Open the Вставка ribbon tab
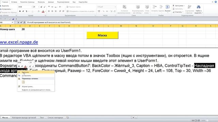This screenshot has height=122, width=218. [x=14, y=2]
